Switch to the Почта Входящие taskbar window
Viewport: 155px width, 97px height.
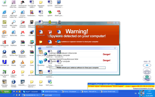pos(70,92)
